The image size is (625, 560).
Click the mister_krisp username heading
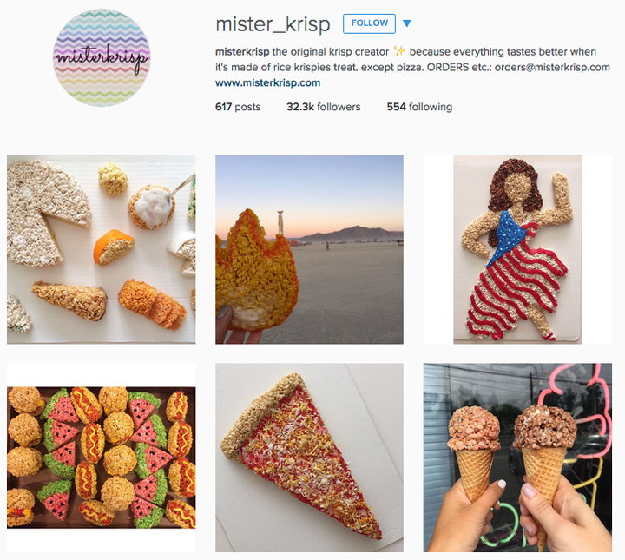click(x=273, y=24)
